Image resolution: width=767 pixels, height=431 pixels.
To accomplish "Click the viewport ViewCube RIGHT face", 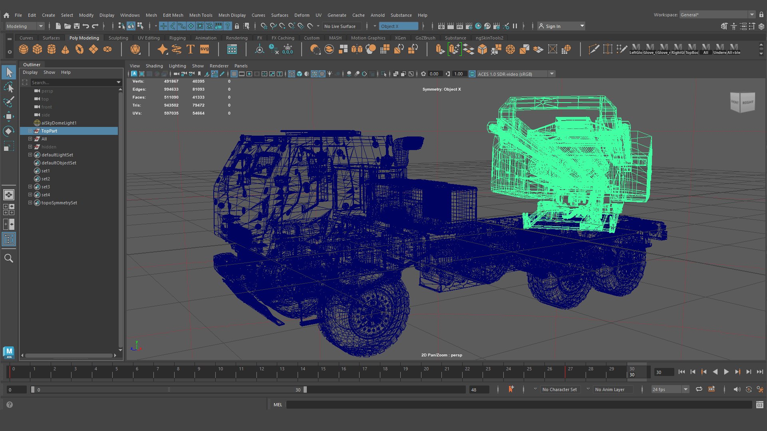I will 748,103.
